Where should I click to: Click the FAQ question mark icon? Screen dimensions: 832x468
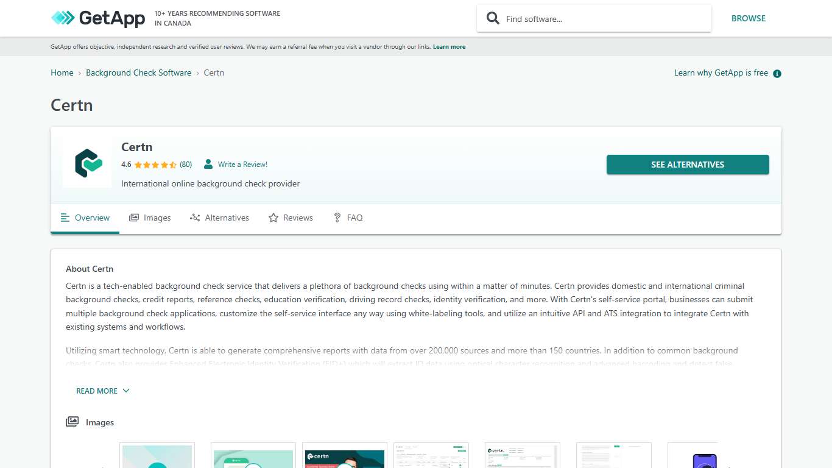(337, 218)
